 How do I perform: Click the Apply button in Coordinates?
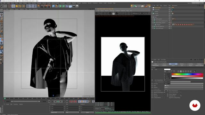point(87,112)
